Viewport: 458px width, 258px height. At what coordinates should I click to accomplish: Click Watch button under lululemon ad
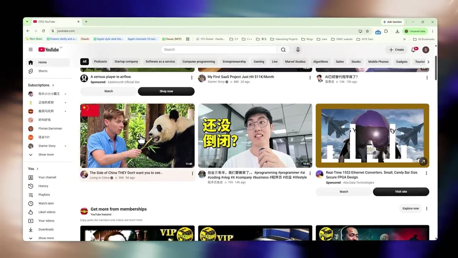click(108, 91)
